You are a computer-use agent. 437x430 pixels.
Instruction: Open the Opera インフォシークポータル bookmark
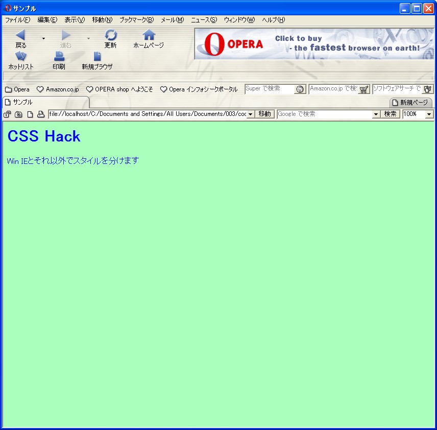click(199, 89)
